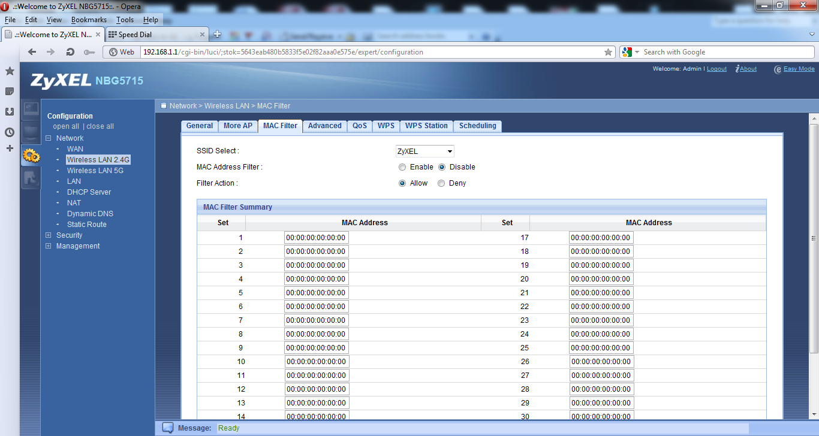819x436 pixels.
Task: Click the message bubble icon
Action: 168,428
